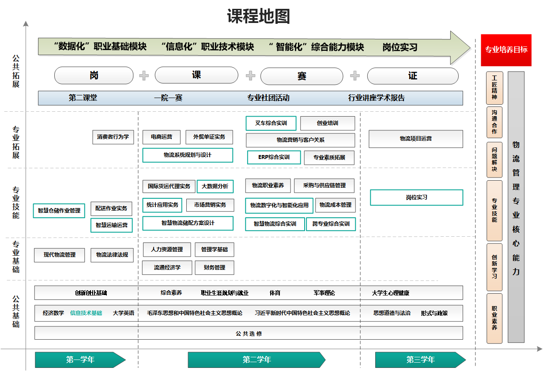
Task: Select the 物流项目运营 course box
Action: tap(415, 139)
